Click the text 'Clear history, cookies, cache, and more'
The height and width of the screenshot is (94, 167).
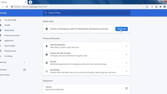click(x=64, y=47)
